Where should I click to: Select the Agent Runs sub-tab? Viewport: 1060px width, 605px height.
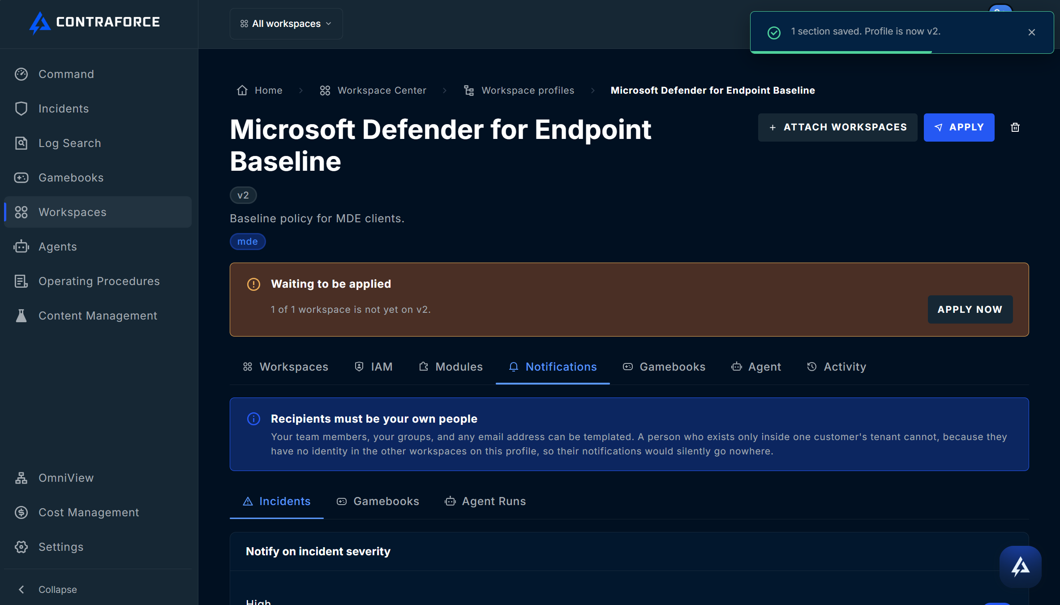pos(485,501)
